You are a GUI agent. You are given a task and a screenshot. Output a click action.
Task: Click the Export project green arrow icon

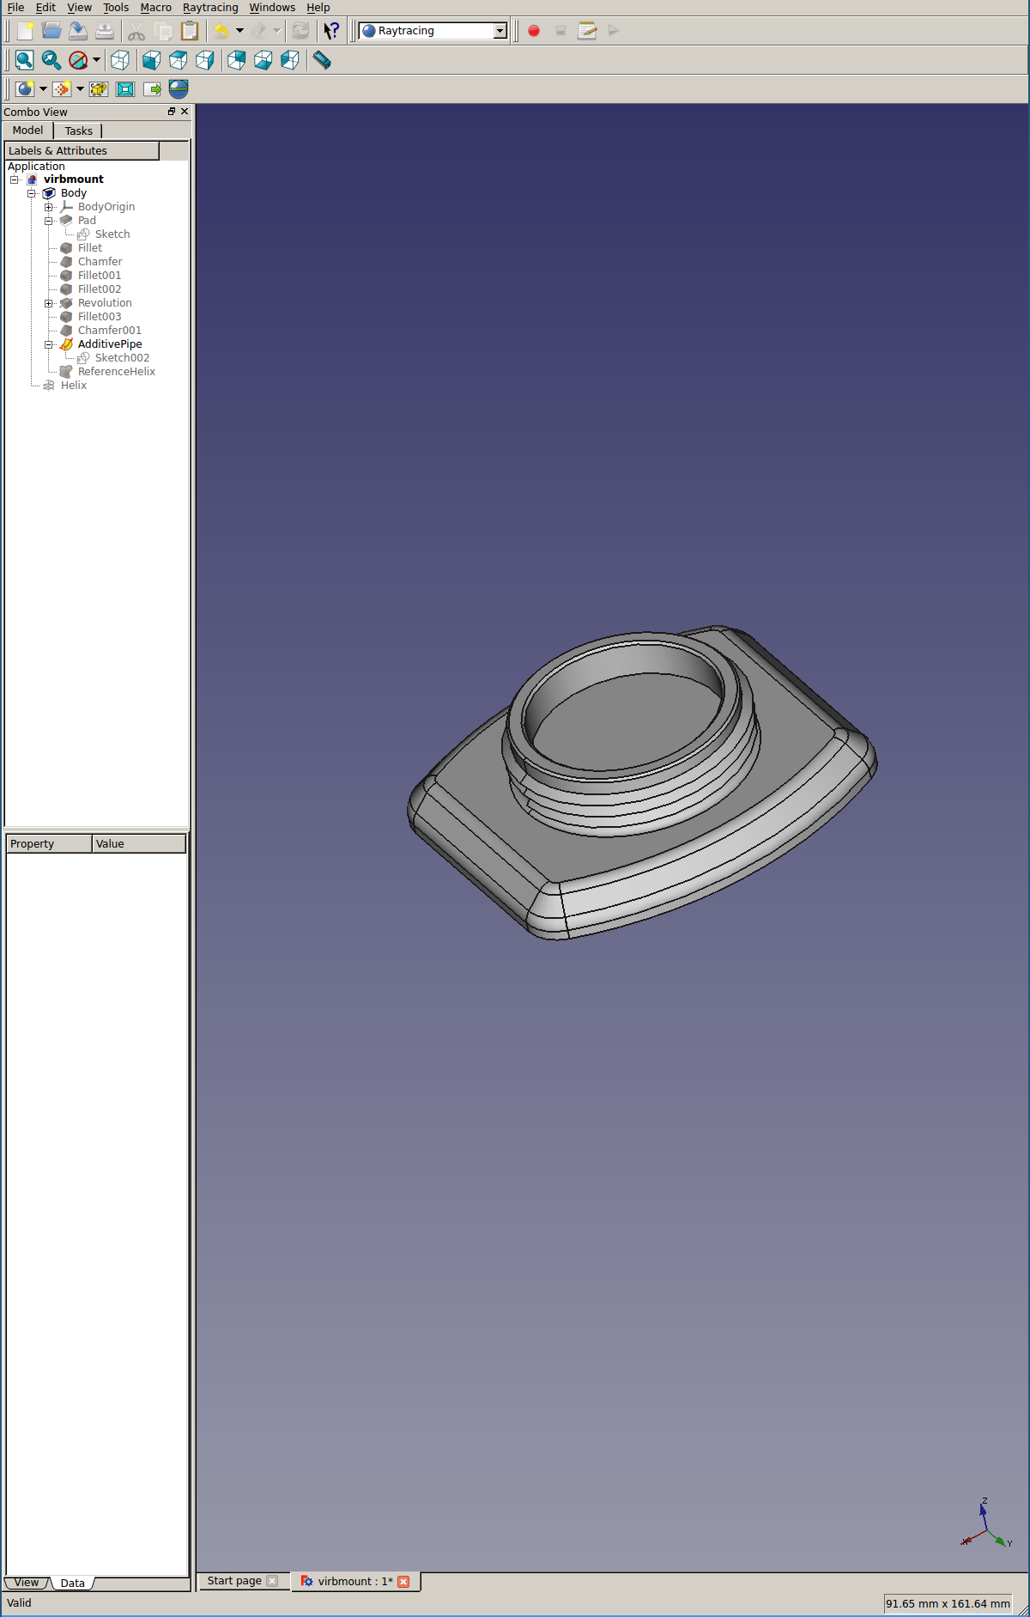click(153, 88)
